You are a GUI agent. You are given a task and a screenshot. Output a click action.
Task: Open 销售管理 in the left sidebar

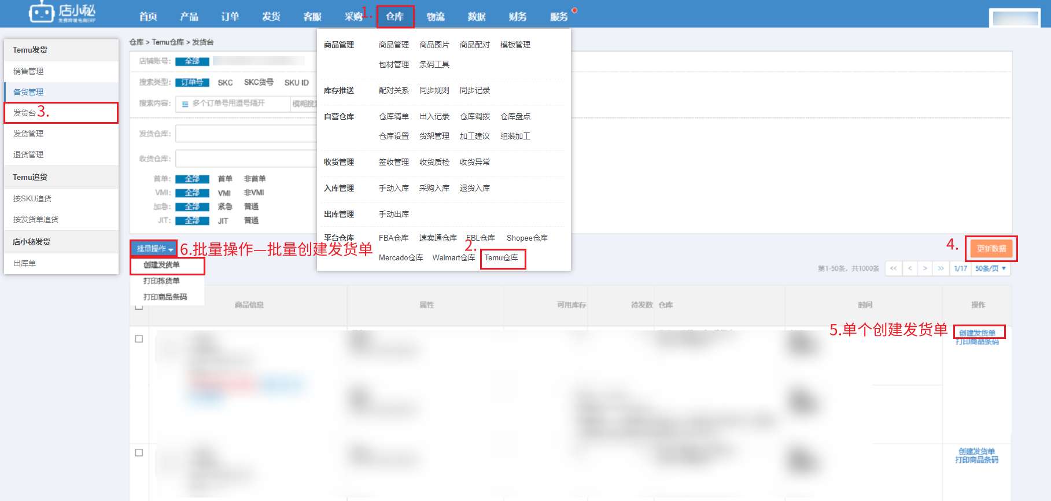(61, 71)
